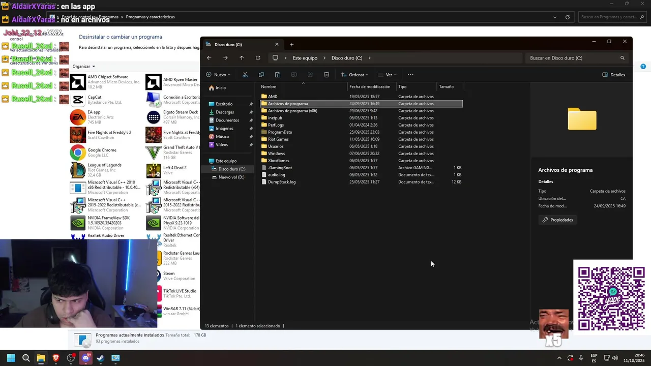The height and width of the screenshot is (366, 651).
Task: Select Nuevo vol (D:) drive
Action: [231, 177]
